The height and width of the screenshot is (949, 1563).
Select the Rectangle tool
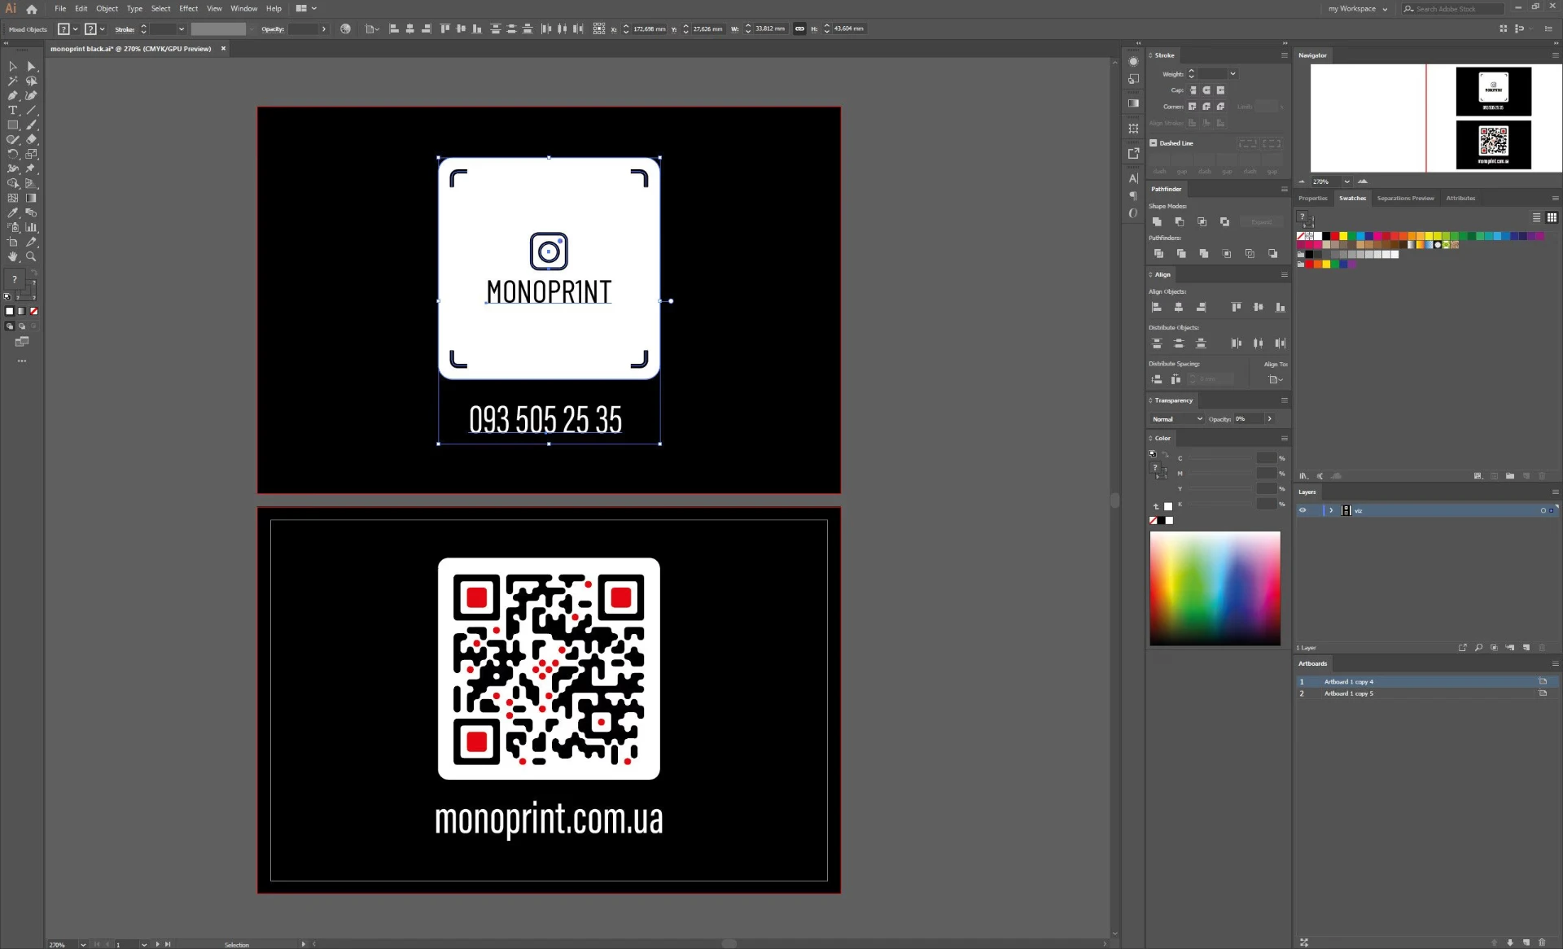(13, 125)
